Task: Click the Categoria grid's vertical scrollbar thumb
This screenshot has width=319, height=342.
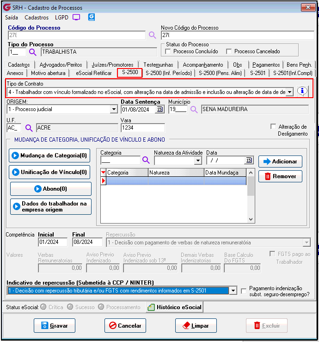Action: [251, 186]
